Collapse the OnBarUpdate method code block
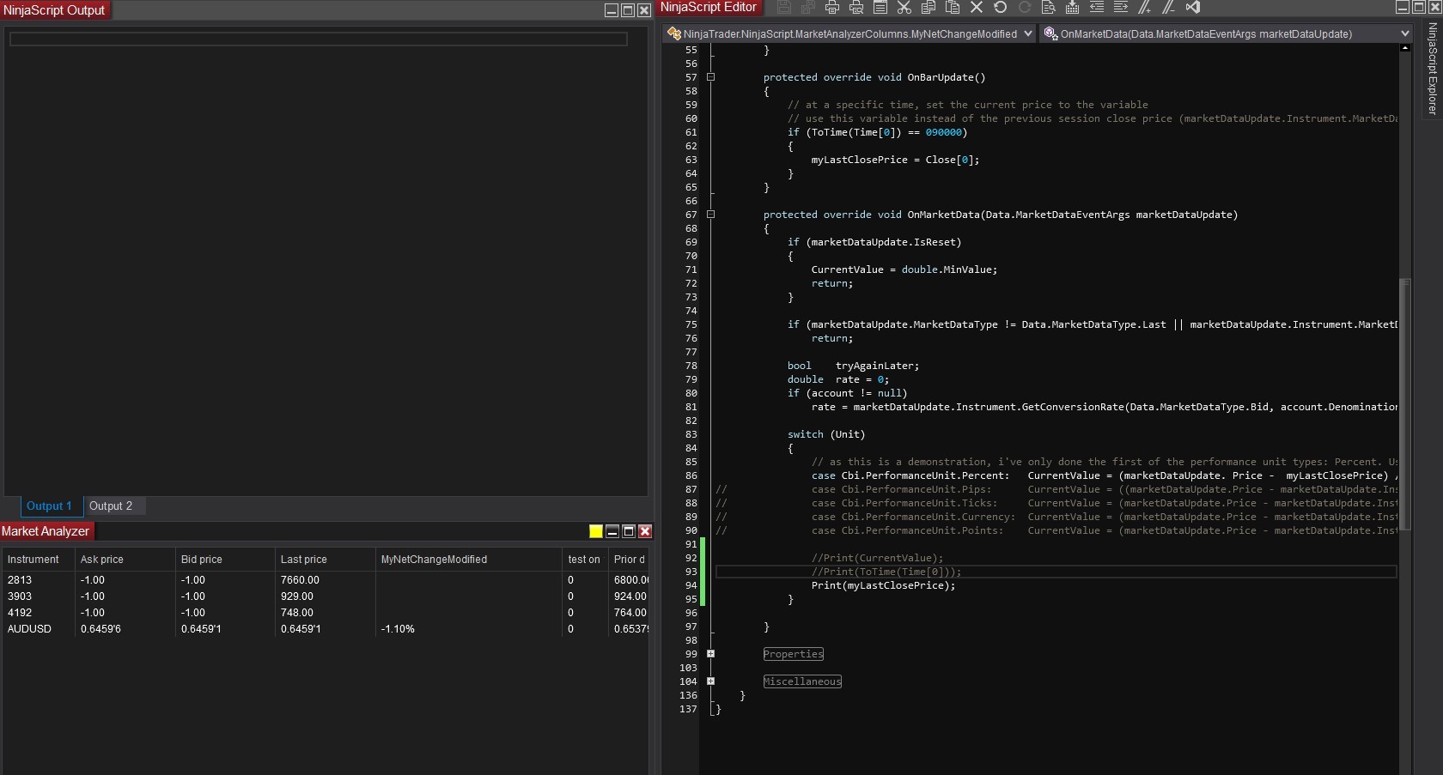This screenshot has width=1443, height=775. pyautogui.click(x=710, y=77)
